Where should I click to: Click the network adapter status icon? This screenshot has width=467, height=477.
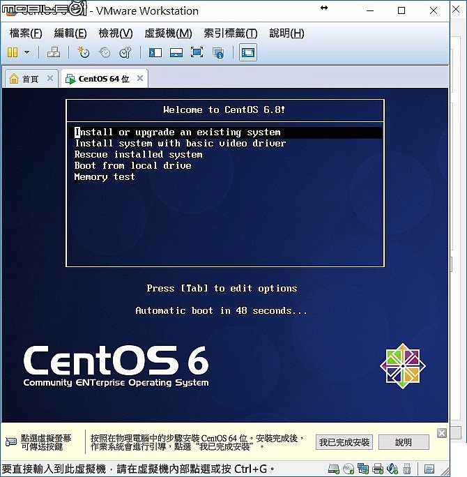[363, 469]
